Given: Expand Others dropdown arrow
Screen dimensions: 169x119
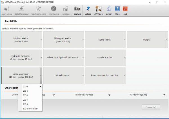Looking at the screenshot, I should click(x=167, y=40).
